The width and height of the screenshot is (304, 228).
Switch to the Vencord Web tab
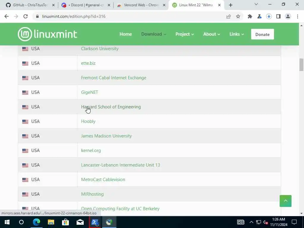click(x=141, y=5)
